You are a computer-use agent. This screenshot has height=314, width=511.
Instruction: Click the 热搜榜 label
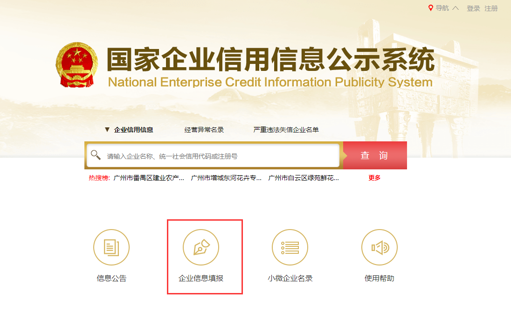tap(99, 178)
